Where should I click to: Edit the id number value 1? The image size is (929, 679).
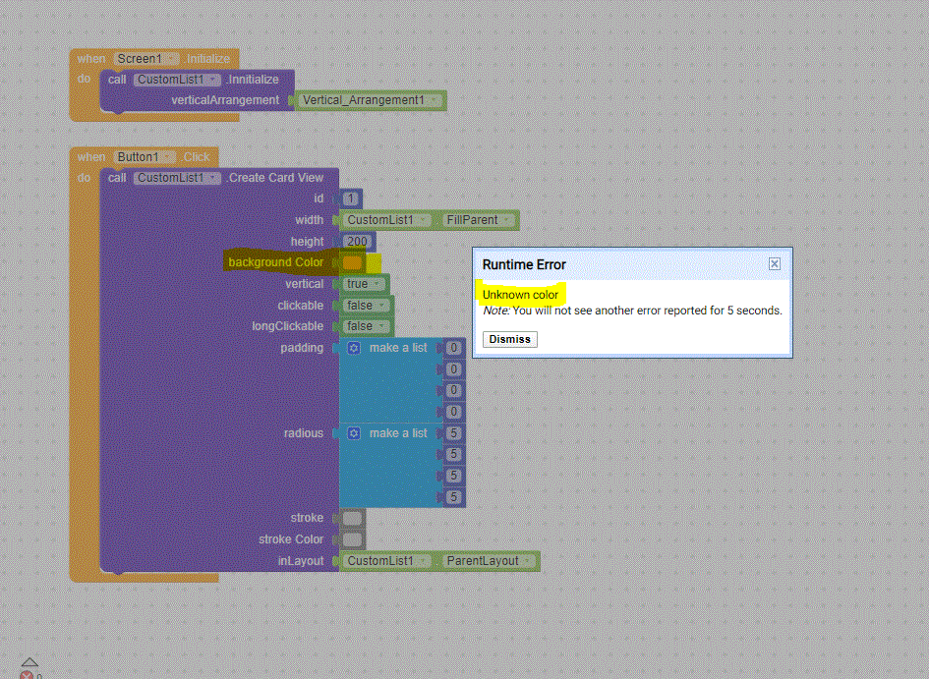point(351,198)
